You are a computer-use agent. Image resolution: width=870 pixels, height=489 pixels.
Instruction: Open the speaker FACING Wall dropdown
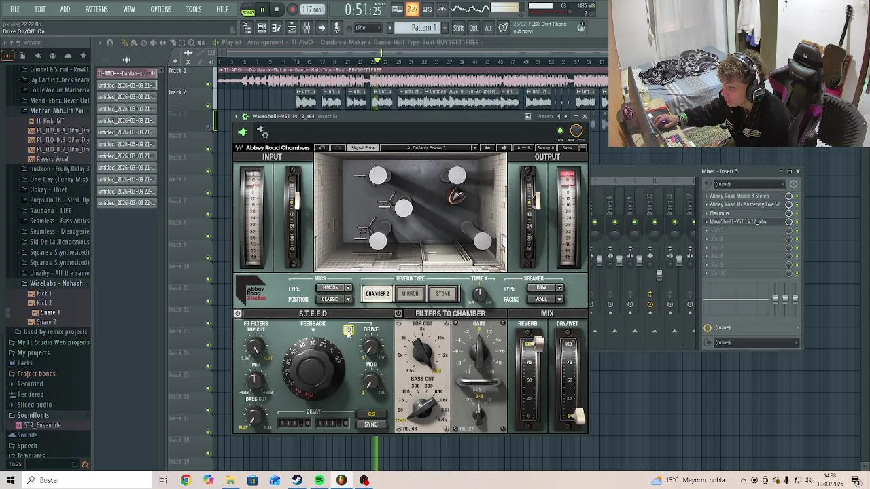[x=545, y=299]
